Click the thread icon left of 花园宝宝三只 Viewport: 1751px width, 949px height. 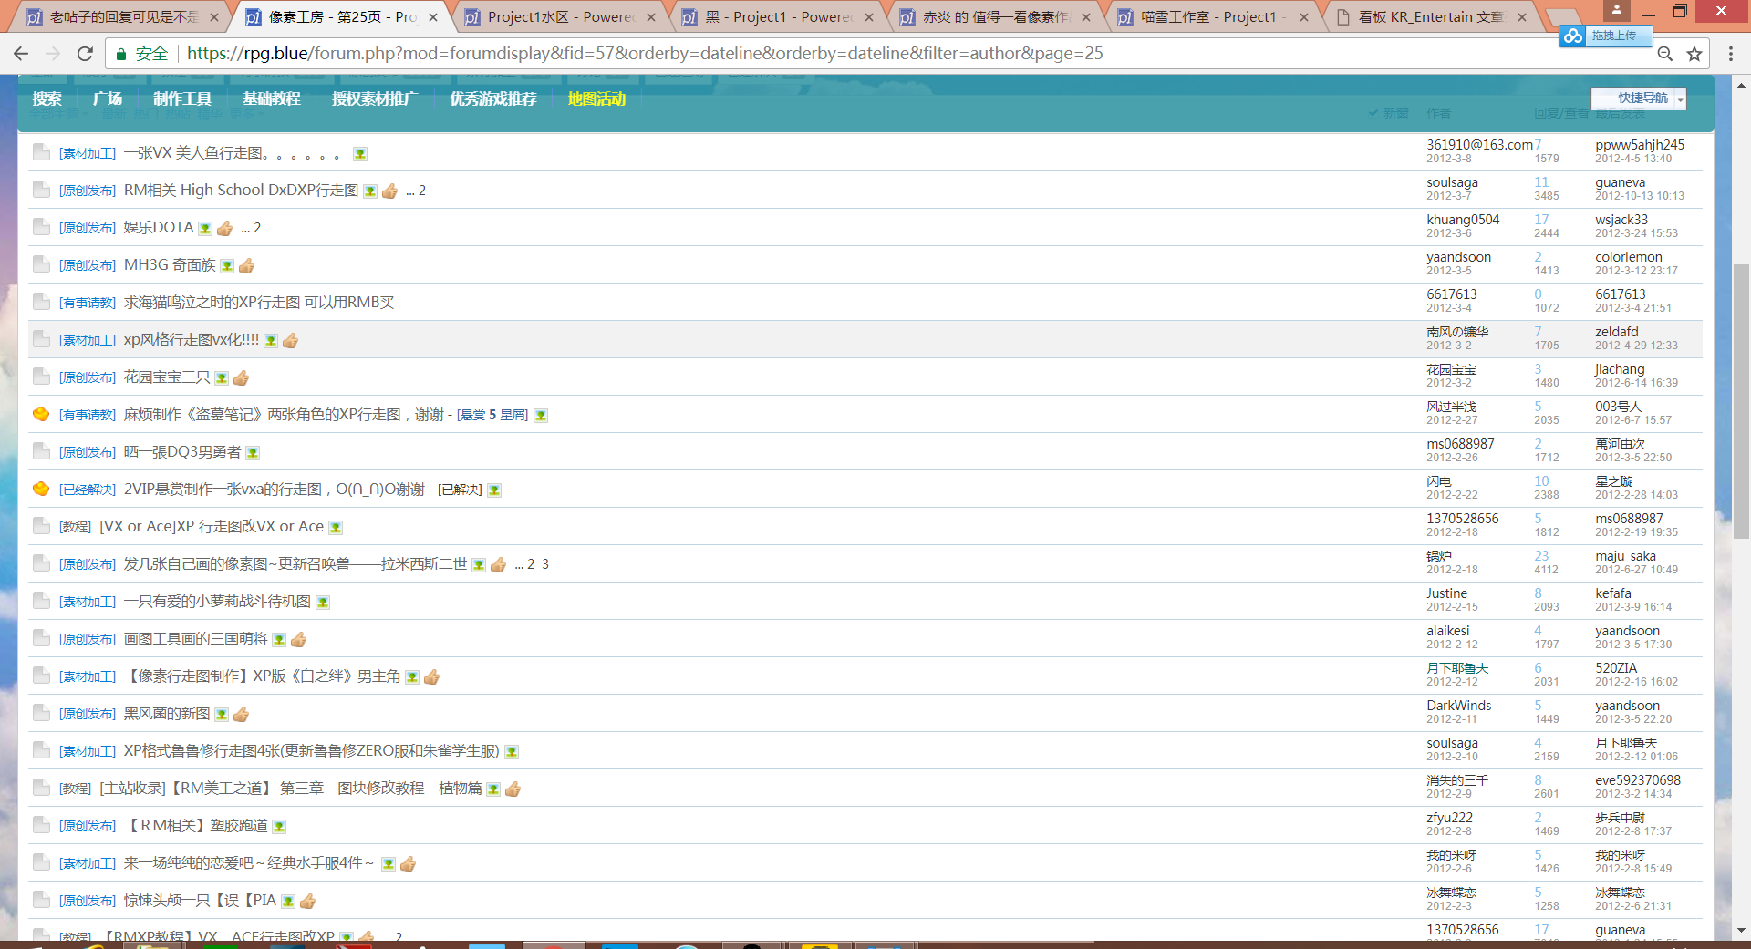(x=41, y=377)
